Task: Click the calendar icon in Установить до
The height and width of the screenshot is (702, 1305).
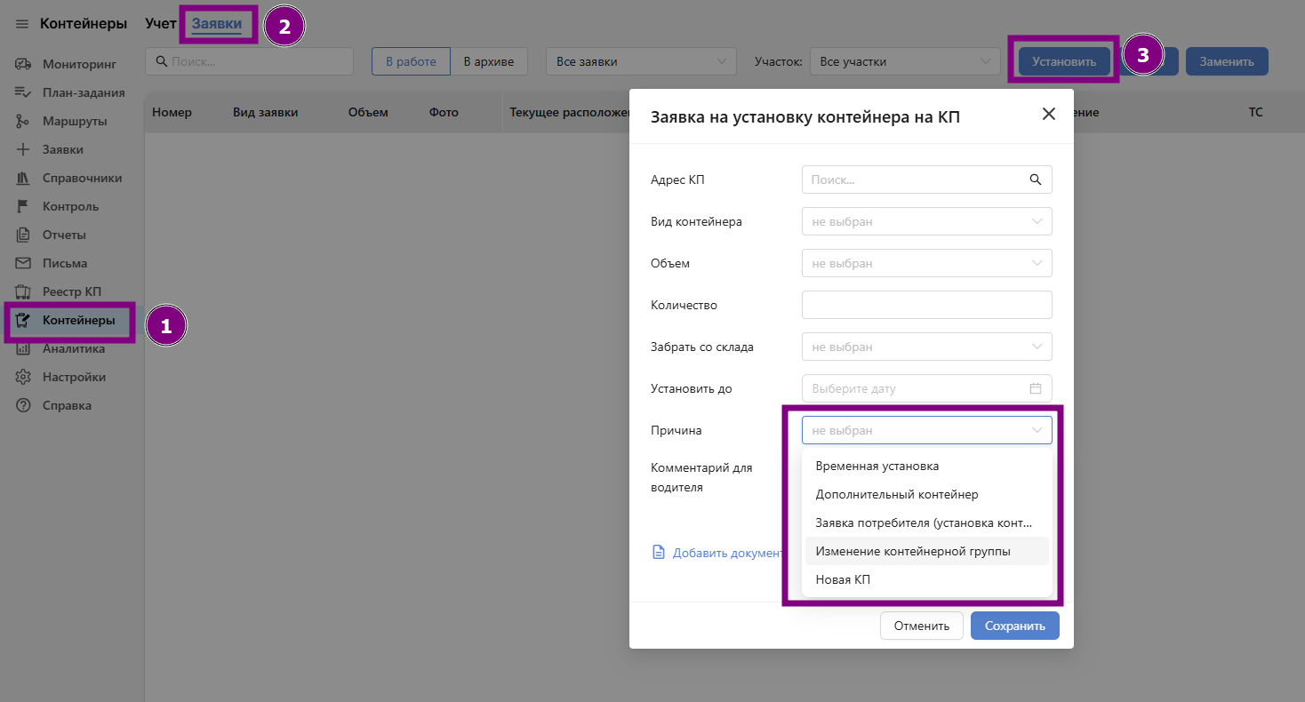Action: 1035,388
